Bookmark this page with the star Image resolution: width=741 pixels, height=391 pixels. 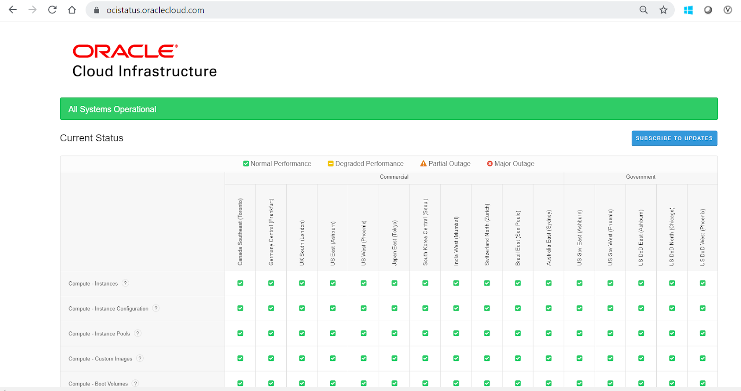click(664, 10)
